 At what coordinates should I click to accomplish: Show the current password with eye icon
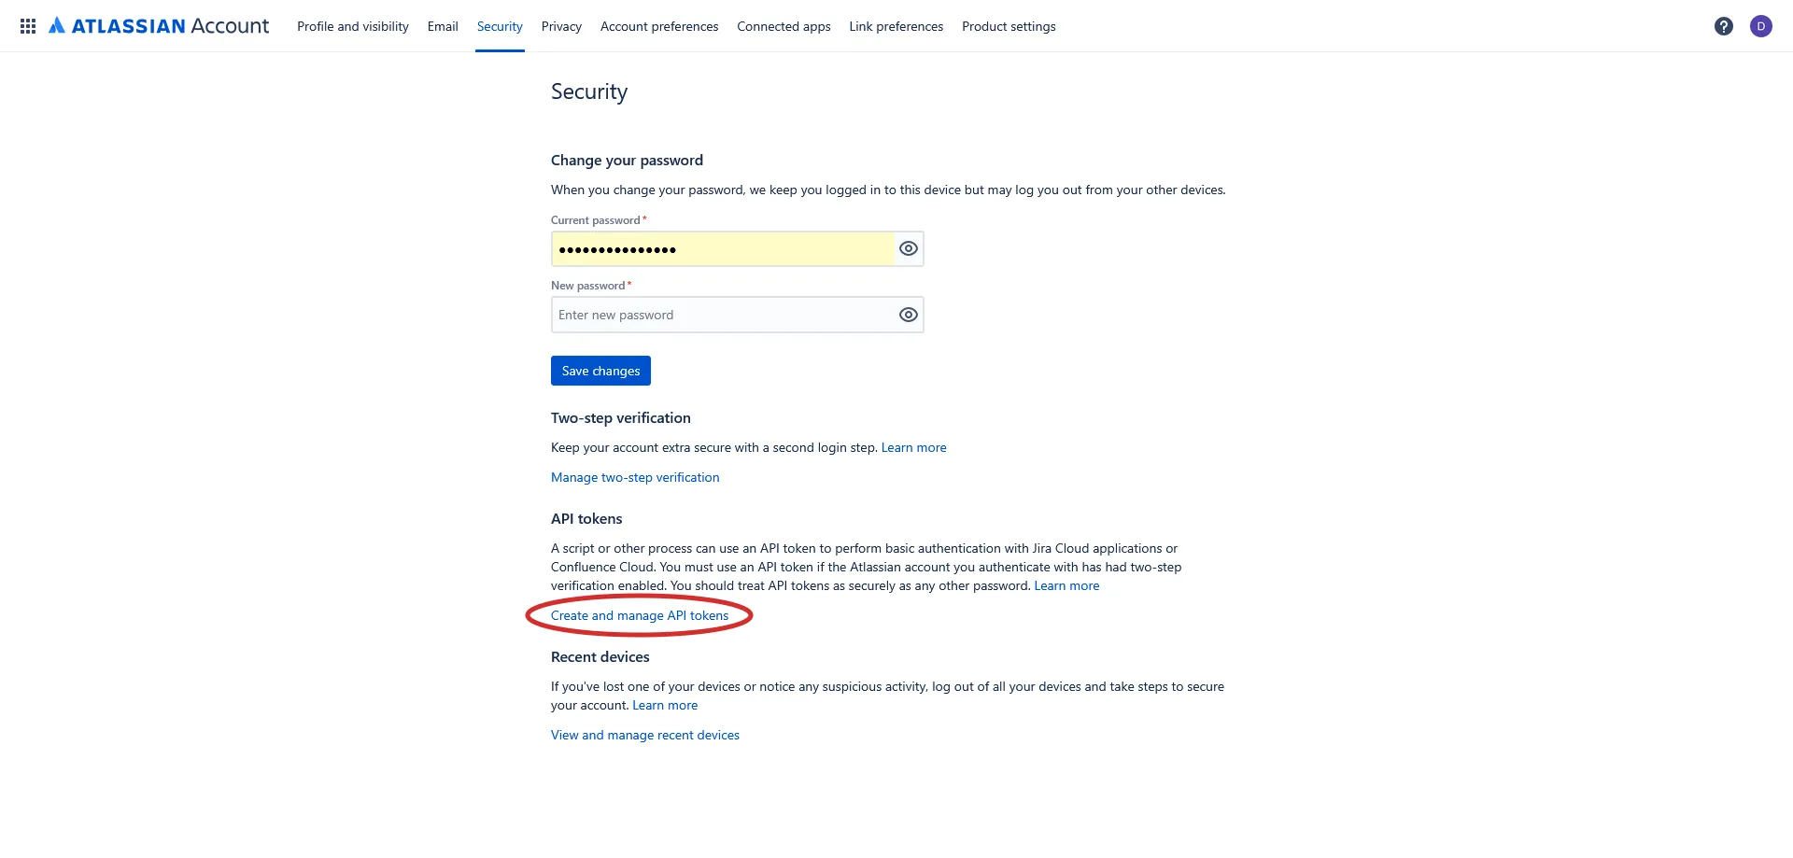(x=909, y=248)
